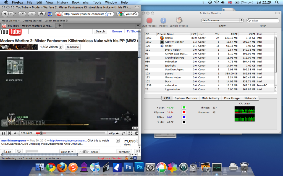Open a new Firefox tab
Screen dimensions: 283x176
(x=60, y=26)
